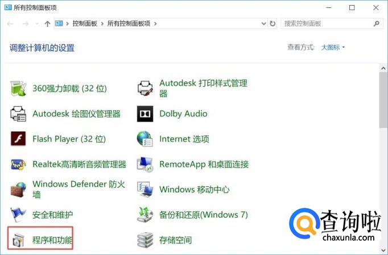Open 360强力卸载 (32 位) link
388x255 pixels.
click(69, 88)
